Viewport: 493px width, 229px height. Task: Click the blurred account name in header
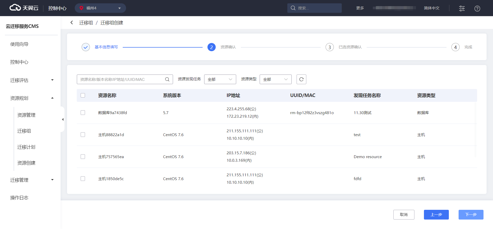click(394, 8)
